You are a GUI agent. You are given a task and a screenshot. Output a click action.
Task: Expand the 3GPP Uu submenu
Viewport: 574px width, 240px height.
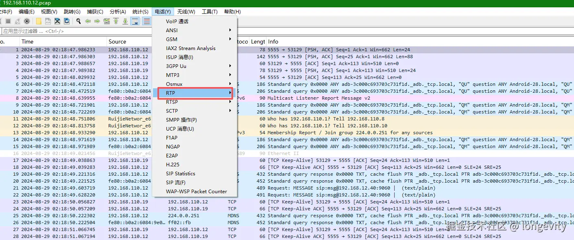pos(194,66)
